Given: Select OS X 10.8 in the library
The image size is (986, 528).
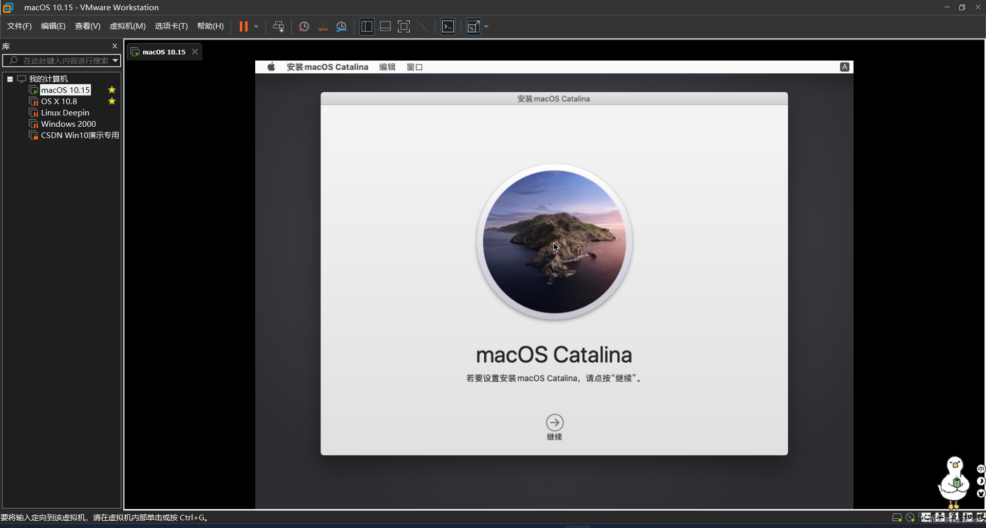Looking at the screenshot, I should 59,102.
